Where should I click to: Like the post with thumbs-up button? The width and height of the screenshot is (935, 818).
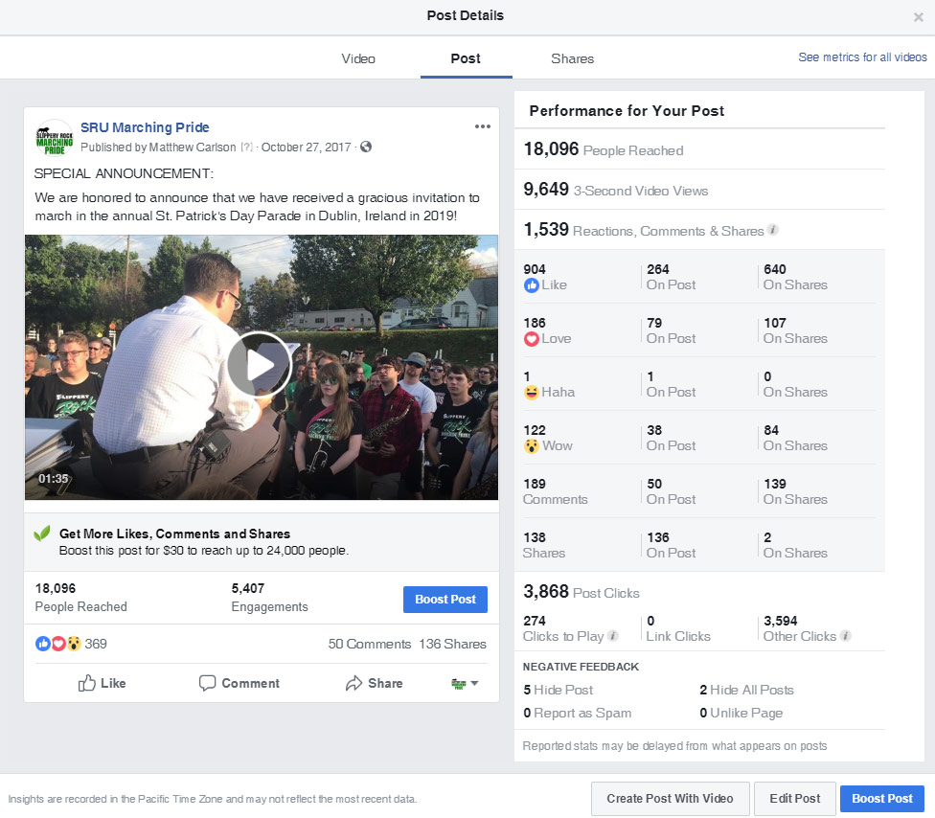pyautogui.click(x=102, y=683)
